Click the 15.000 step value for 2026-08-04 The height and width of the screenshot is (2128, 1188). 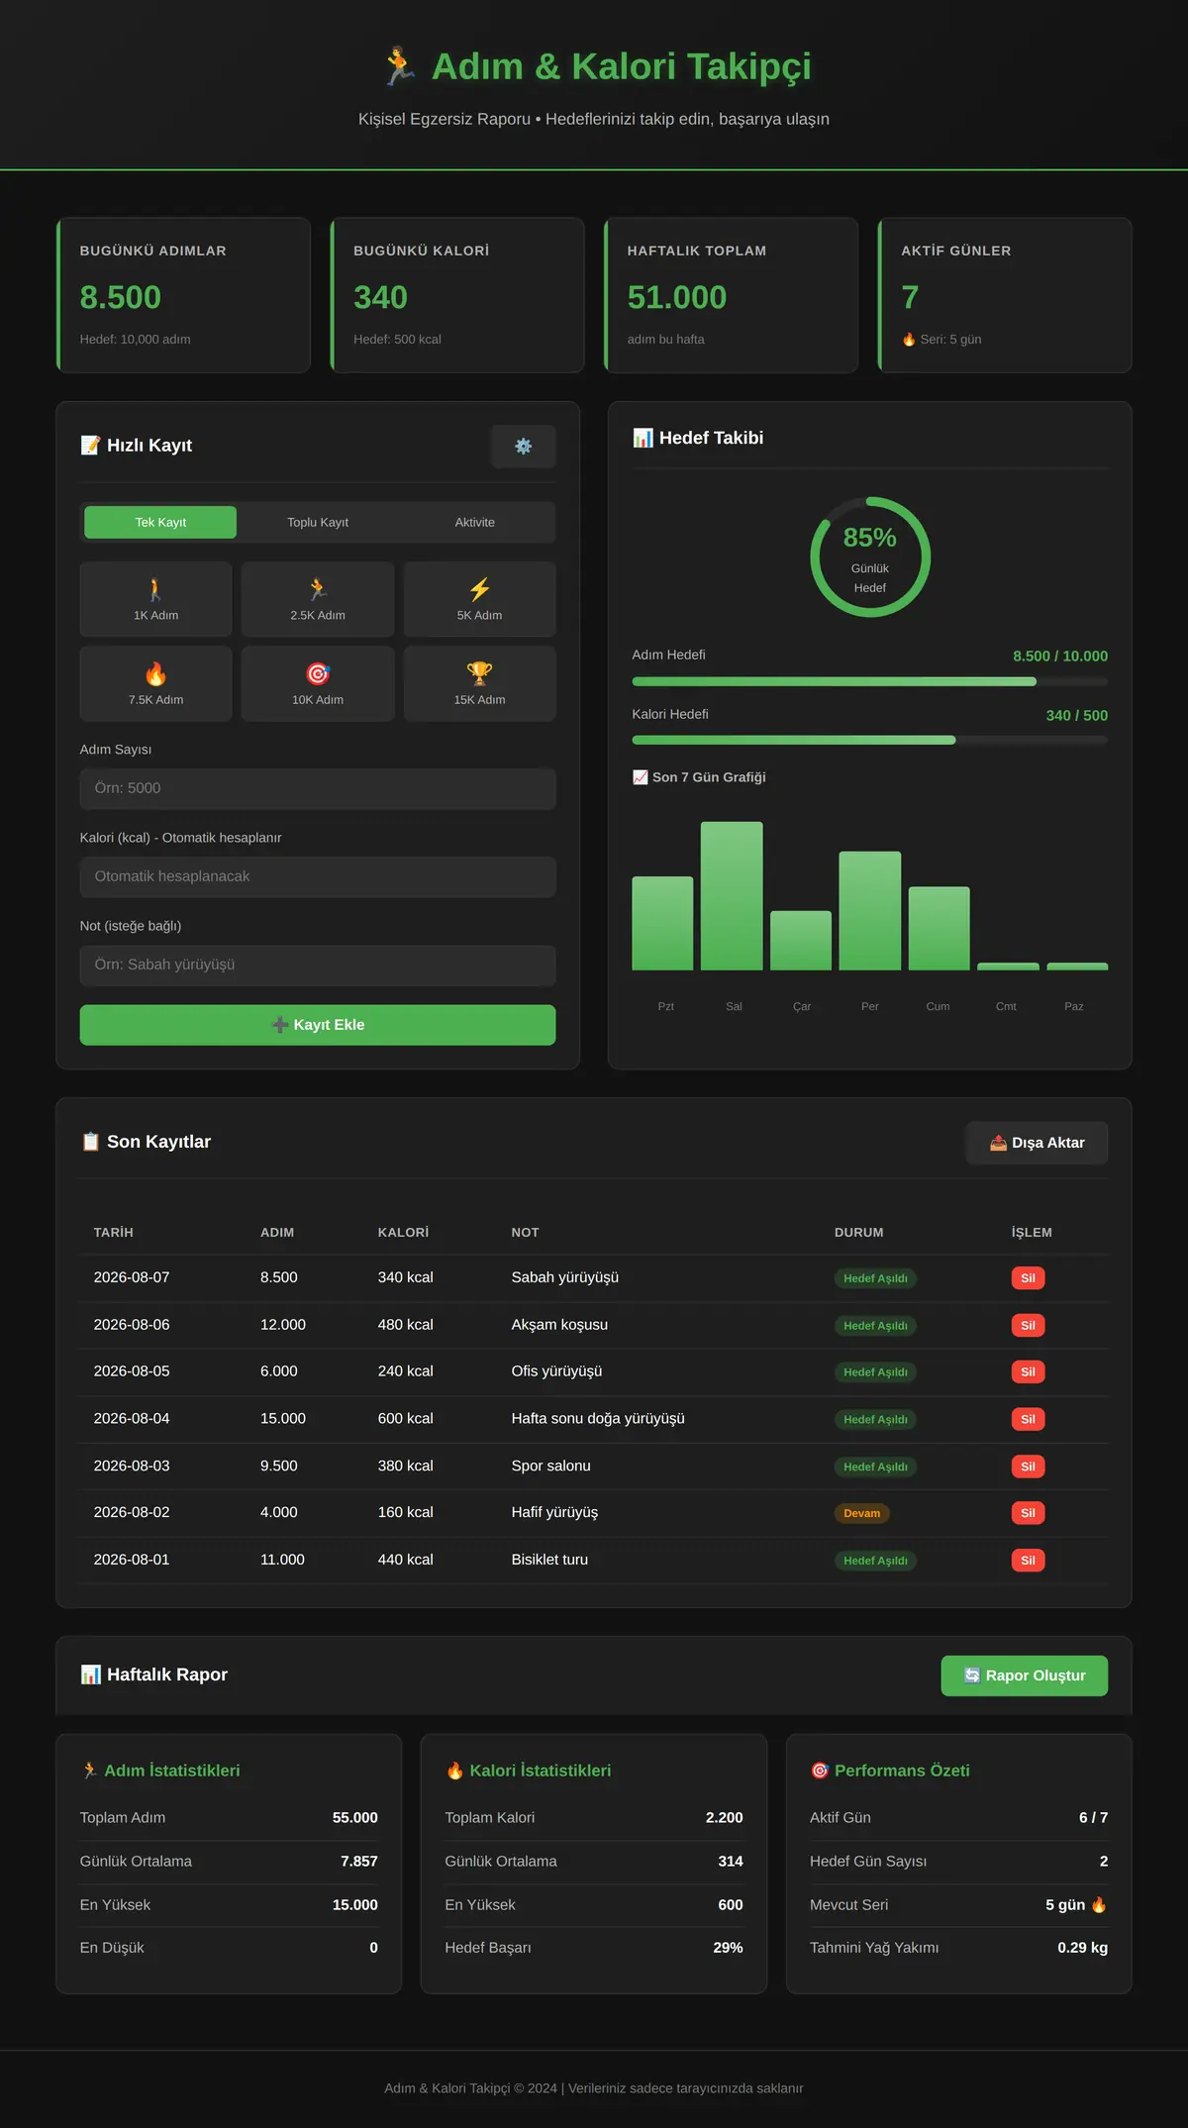(283, 1419)
